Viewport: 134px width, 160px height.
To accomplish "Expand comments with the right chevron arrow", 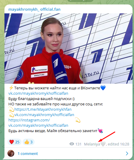I will (x=127, y=153).
